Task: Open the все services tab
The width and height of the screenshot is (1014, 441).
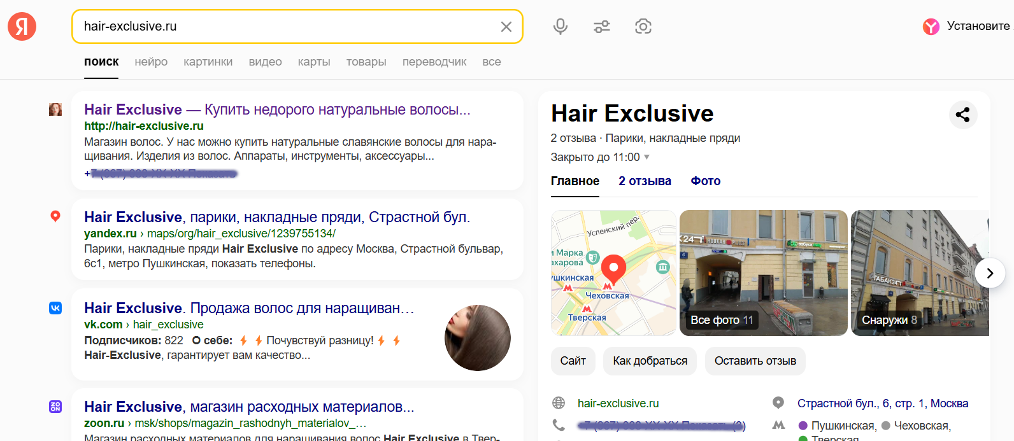Action: [492, 62]
